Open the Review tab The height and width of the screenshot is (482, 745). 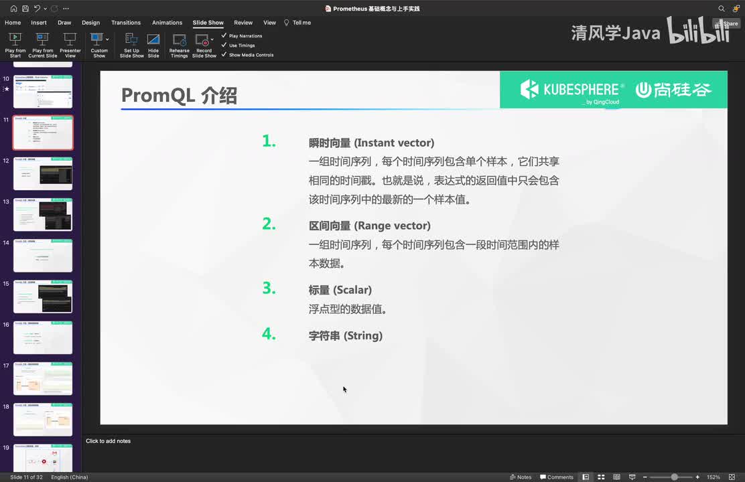(243, 22)
